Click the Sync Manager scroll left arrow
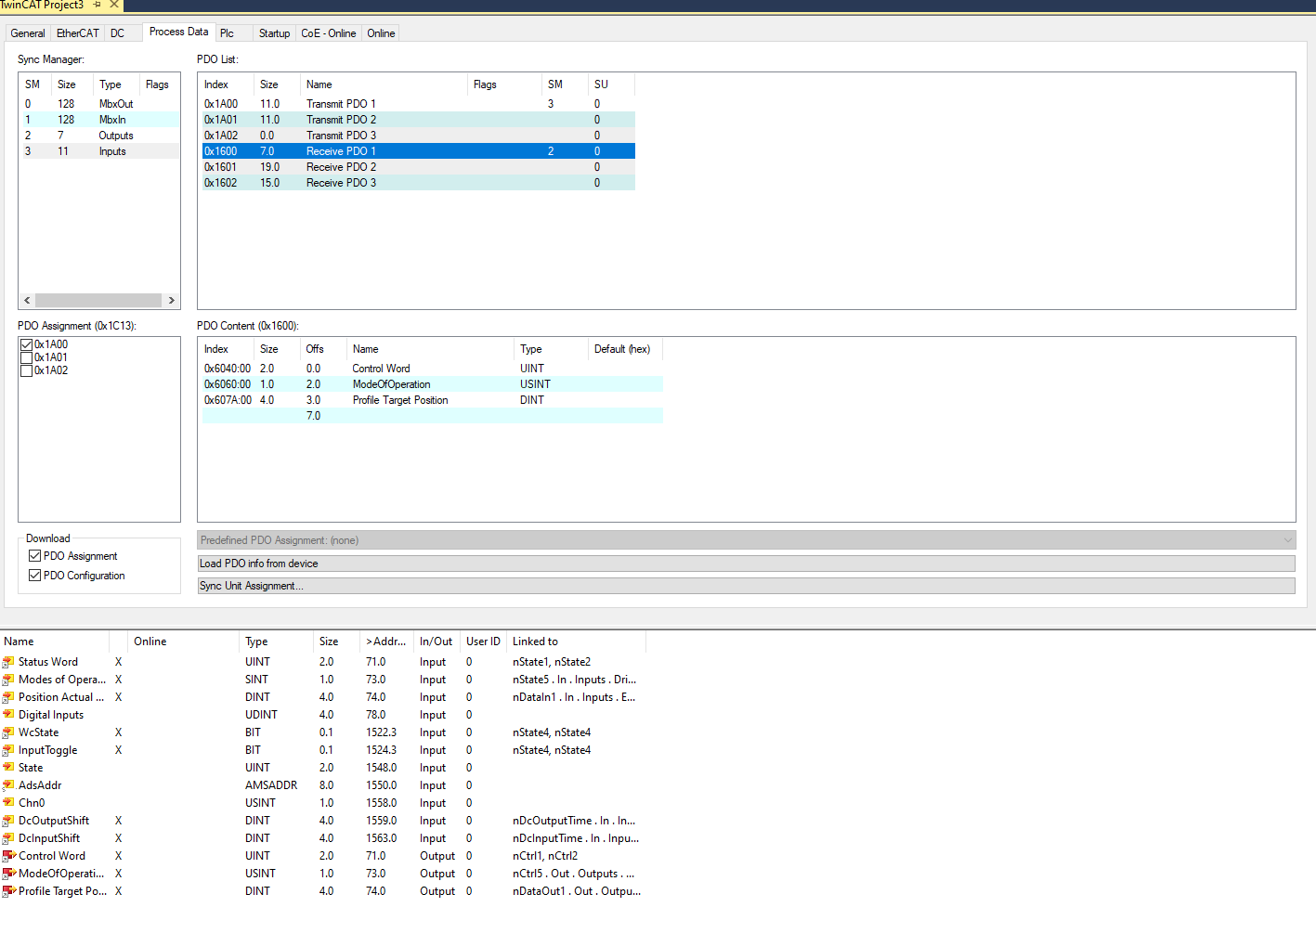 click(x=27, y=301)
